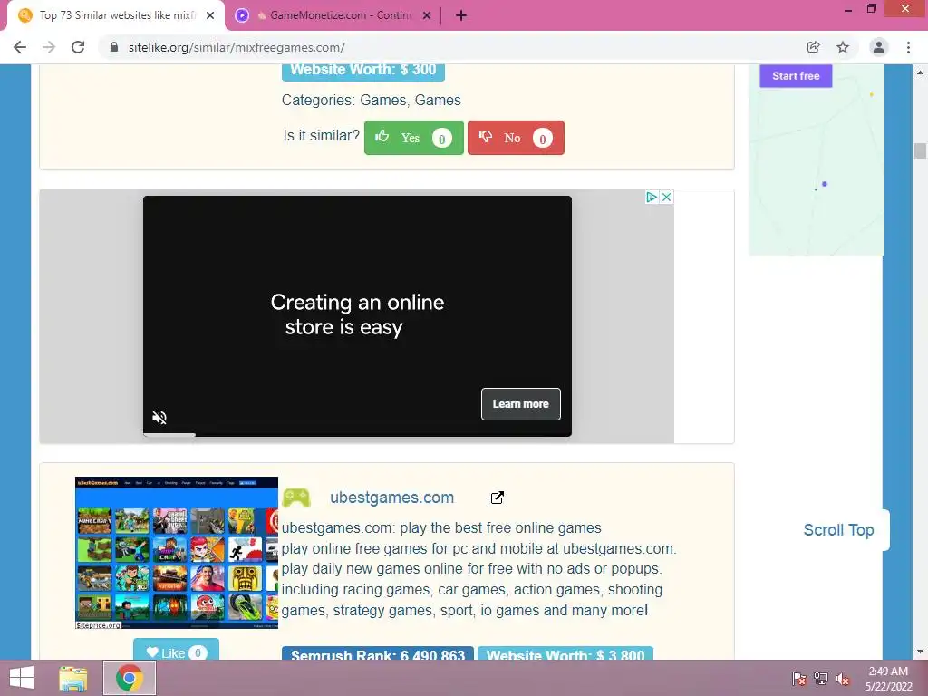Click Website Worth $3,800 badge

[565, 654]
